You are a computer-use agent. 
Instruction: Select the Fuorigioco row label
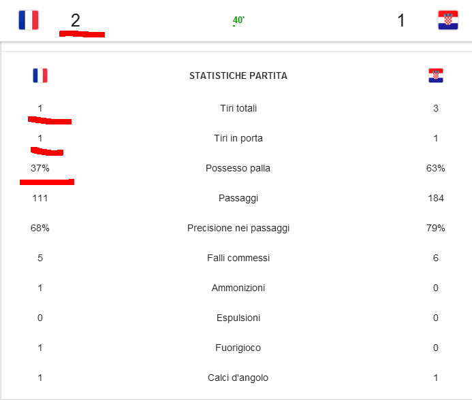point(238,348)
